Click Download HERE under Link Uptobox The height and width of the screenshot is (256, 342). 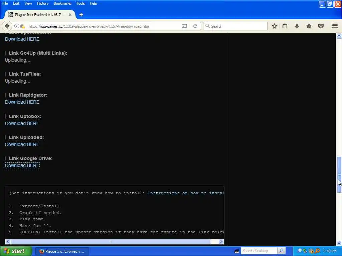(22, 123)
